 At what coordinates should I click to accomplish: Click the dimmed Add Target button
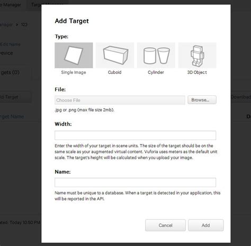point(15,97)
